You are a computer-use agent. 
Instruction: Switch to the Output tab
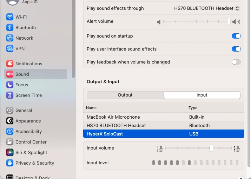point(125,95)
